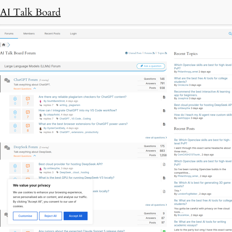Click document icon beside browser extensions question
This screenshot has width=232, height=232.
point(164,124)
